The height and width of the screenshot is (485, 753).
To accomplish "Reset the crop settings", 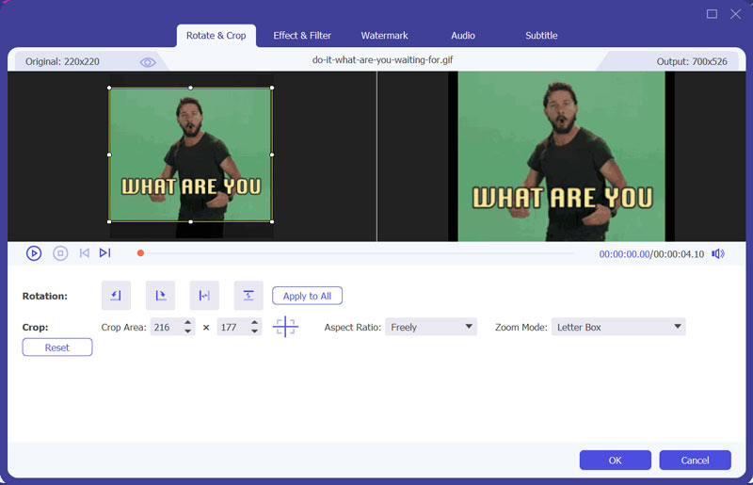I will (57, 348).
